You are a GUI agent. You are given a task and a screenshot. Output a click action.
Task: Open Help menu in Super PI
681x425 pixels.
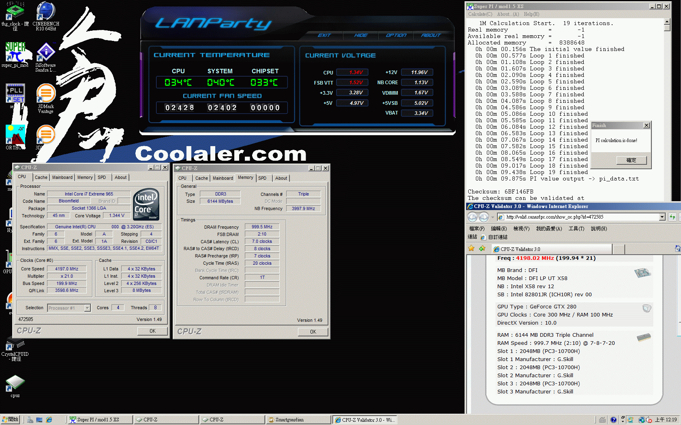pyautogui.click(x=531, y=14)
